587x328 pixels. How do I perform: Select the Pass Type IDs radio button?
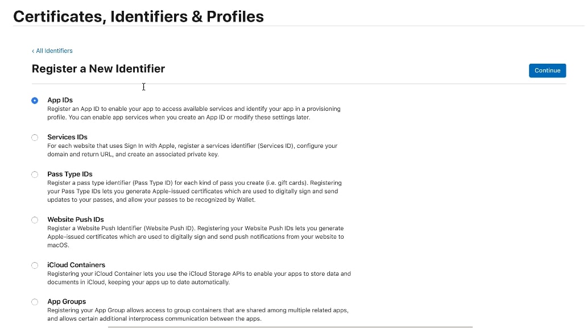tap(35, 175)
